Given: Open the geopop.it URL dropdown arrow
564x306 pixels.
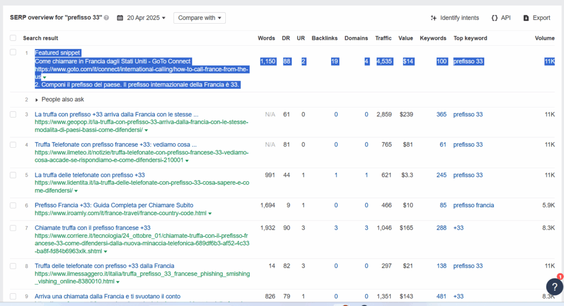Looking at the screenshot, I should (146, 130).
